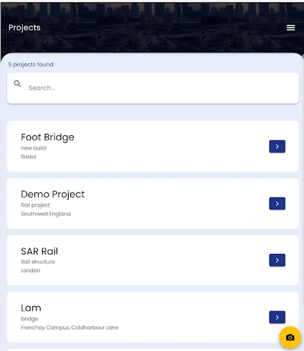Select the Demo Project title

point(53,194)
